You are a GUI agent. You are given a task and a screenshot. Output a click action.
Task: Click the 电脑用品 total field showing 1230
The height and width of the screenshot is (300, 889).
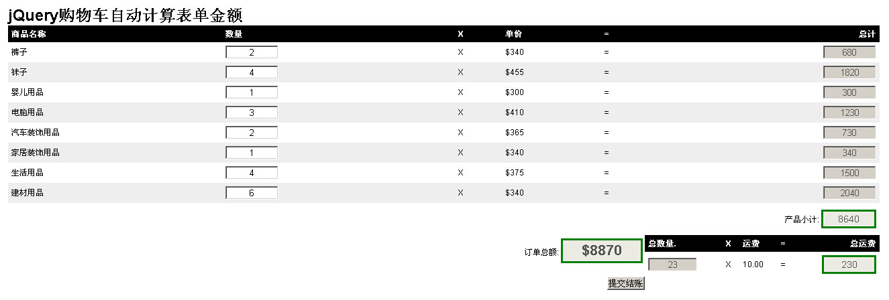[x=849, y=112]
